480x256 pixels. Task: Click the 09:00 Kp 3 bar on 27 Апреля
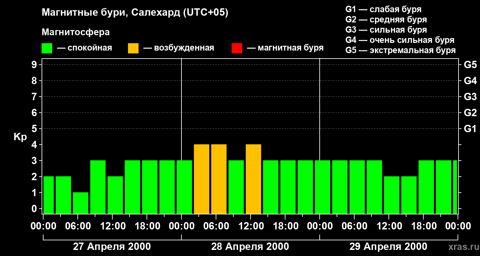[98, 187]
